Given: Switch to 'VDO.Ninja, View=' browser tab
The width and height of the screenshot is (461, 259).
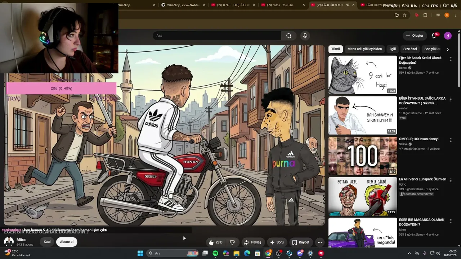Looking at the screenshot, I should [x=183, y=5].
